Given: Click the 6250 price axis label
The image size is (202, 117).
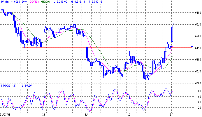Looking at the screenshot, I should [x=198, y=24].
